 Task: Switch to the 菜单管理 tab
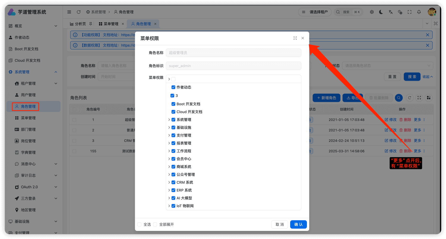click(111, 24)
